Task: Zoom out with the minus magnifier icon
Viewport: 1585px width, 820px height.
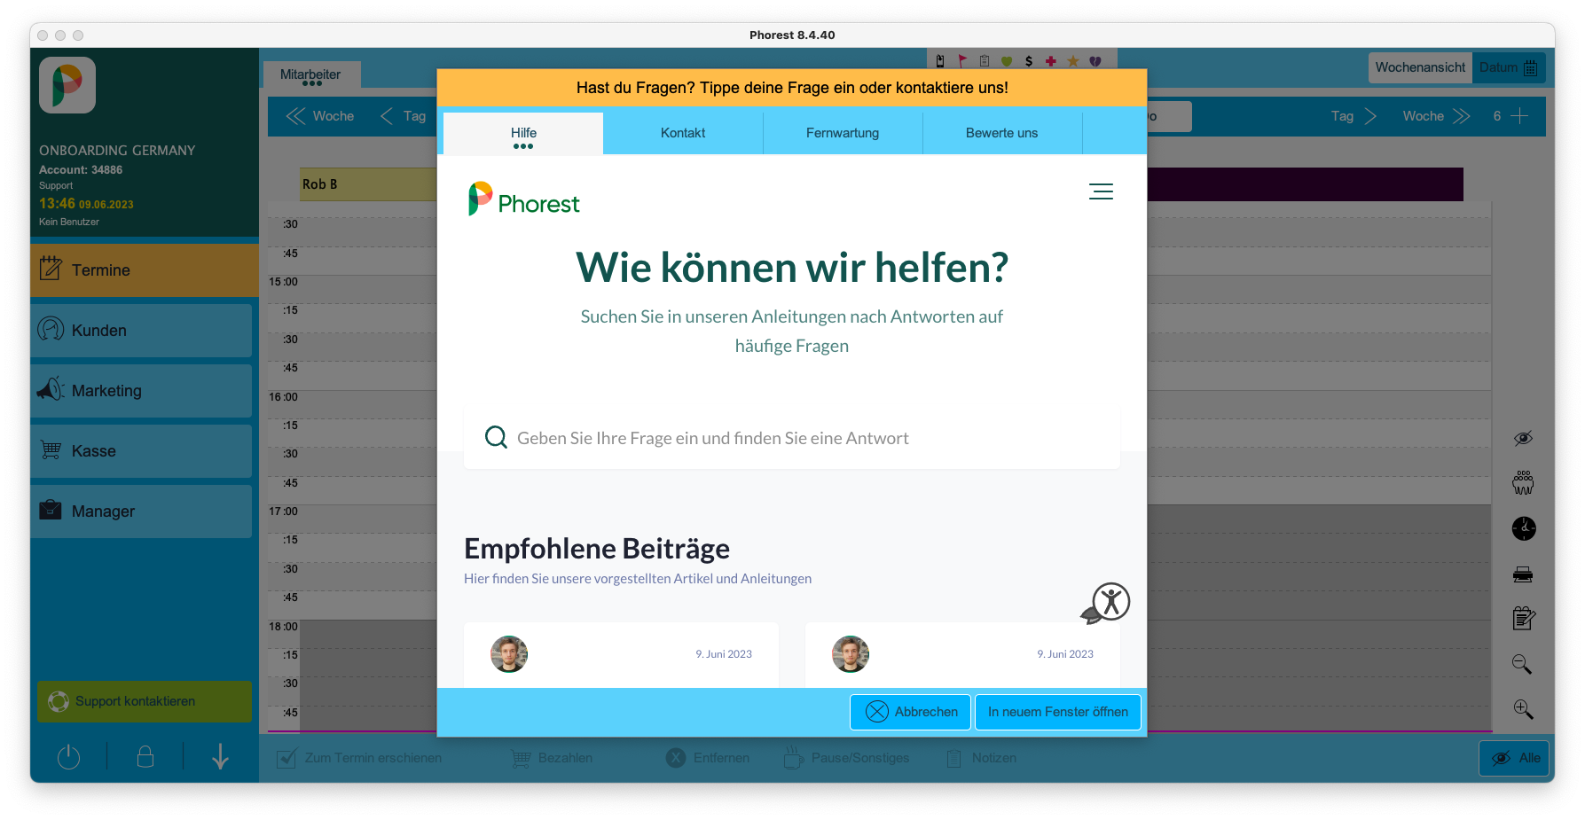Action: (1522, 664)
